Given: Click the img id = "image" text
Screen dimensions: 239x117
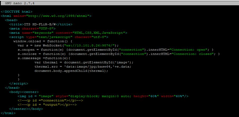Looking at the screenshot, I should pyautogui.click(x=36, y=96).
